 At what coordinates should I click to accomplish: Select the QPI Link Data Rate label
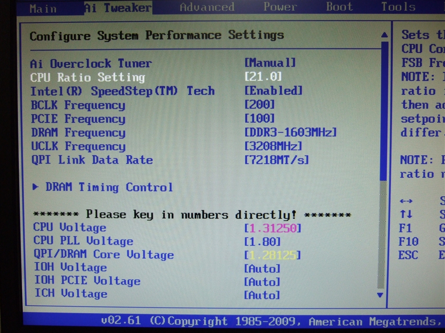pyautogui.click(x=92, y=160)
